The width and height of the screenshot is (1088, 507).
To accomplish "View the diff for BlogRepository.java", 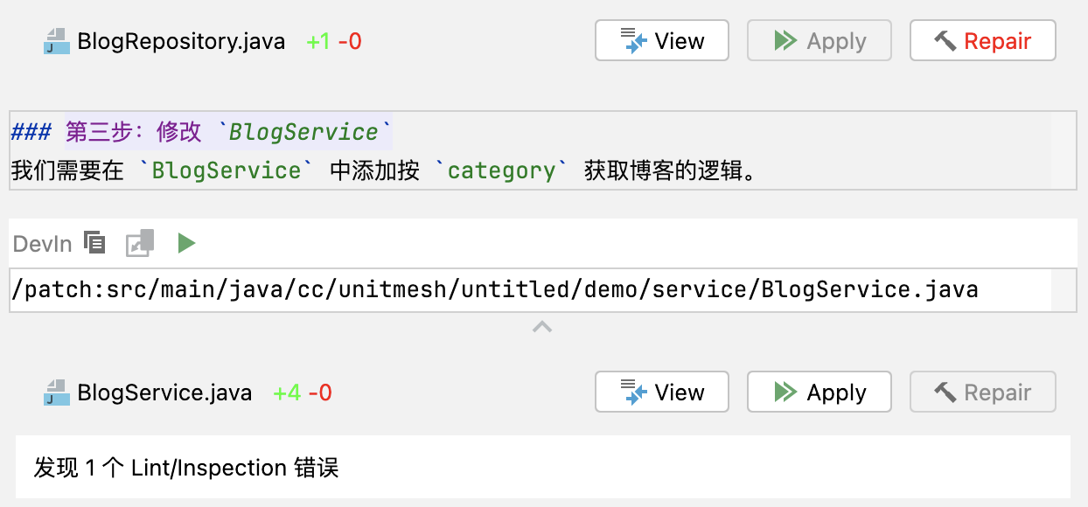I will point(662,41).
